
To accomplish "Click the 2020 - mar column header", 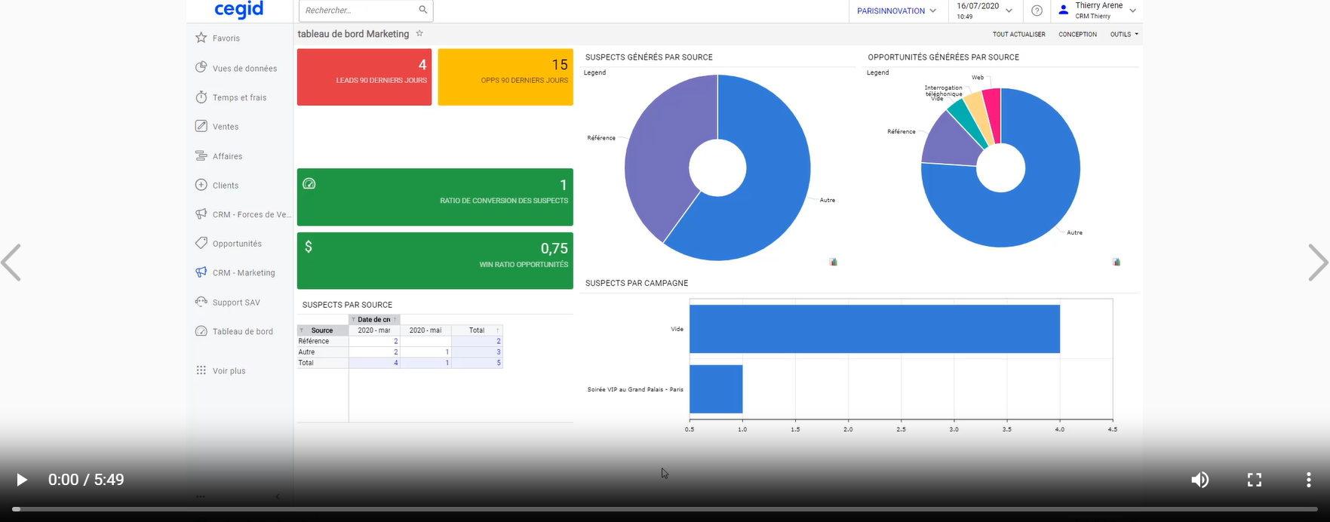I will (374, 330).
